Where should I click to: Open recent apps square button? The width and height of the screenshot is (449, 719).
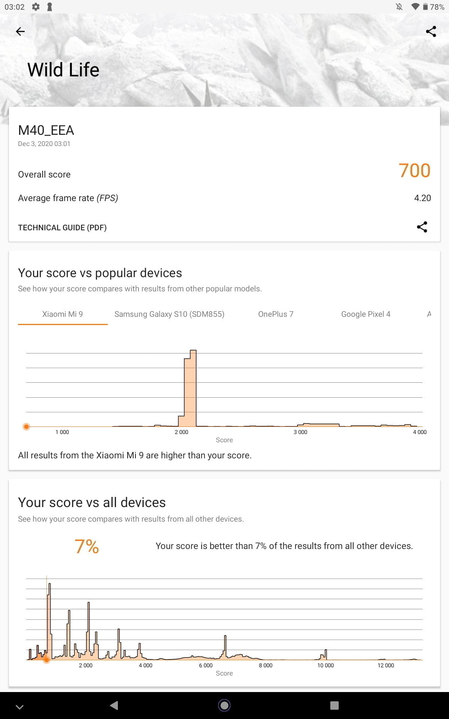pos(335,706)
